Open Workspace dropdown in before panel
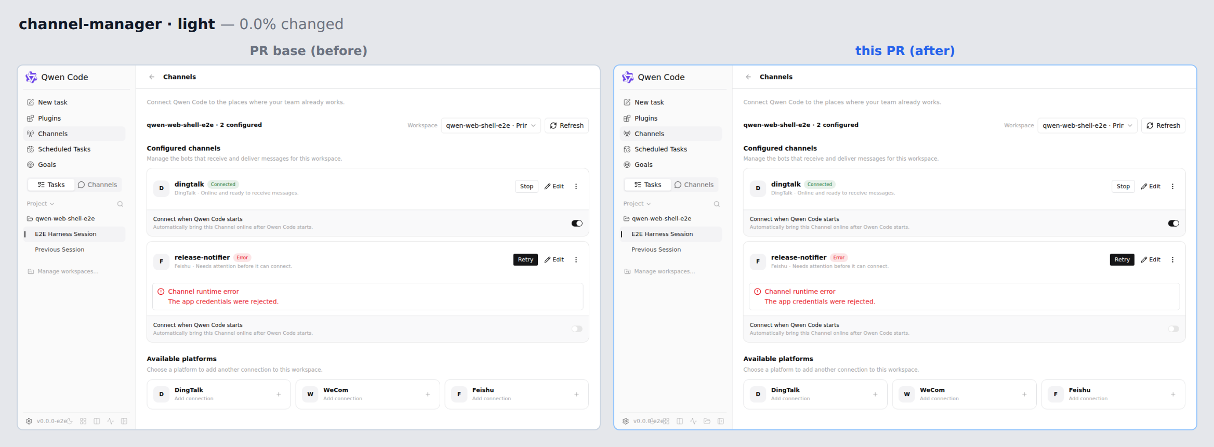 tap(491, 126)
